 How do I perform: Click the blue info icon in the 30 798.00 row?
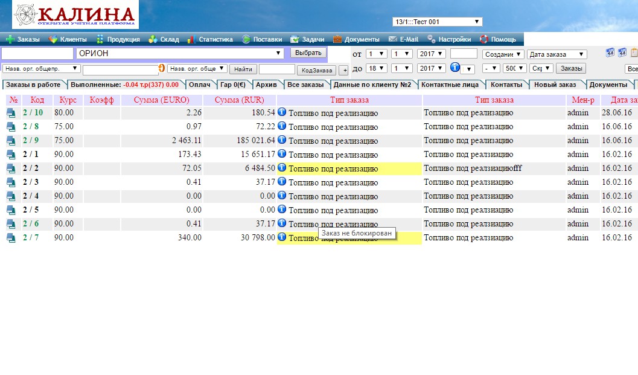(281, 237)
